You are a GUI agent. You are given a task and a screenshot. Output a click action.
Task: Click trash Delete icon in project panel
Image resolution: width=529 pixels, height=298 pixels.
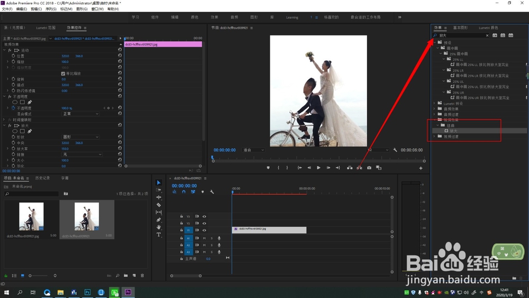tap(142, 276)
